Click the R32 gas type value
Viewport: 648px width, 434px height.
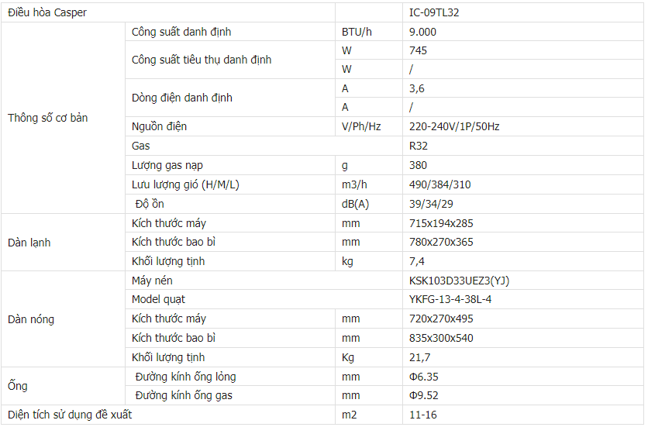coord(418,146)
